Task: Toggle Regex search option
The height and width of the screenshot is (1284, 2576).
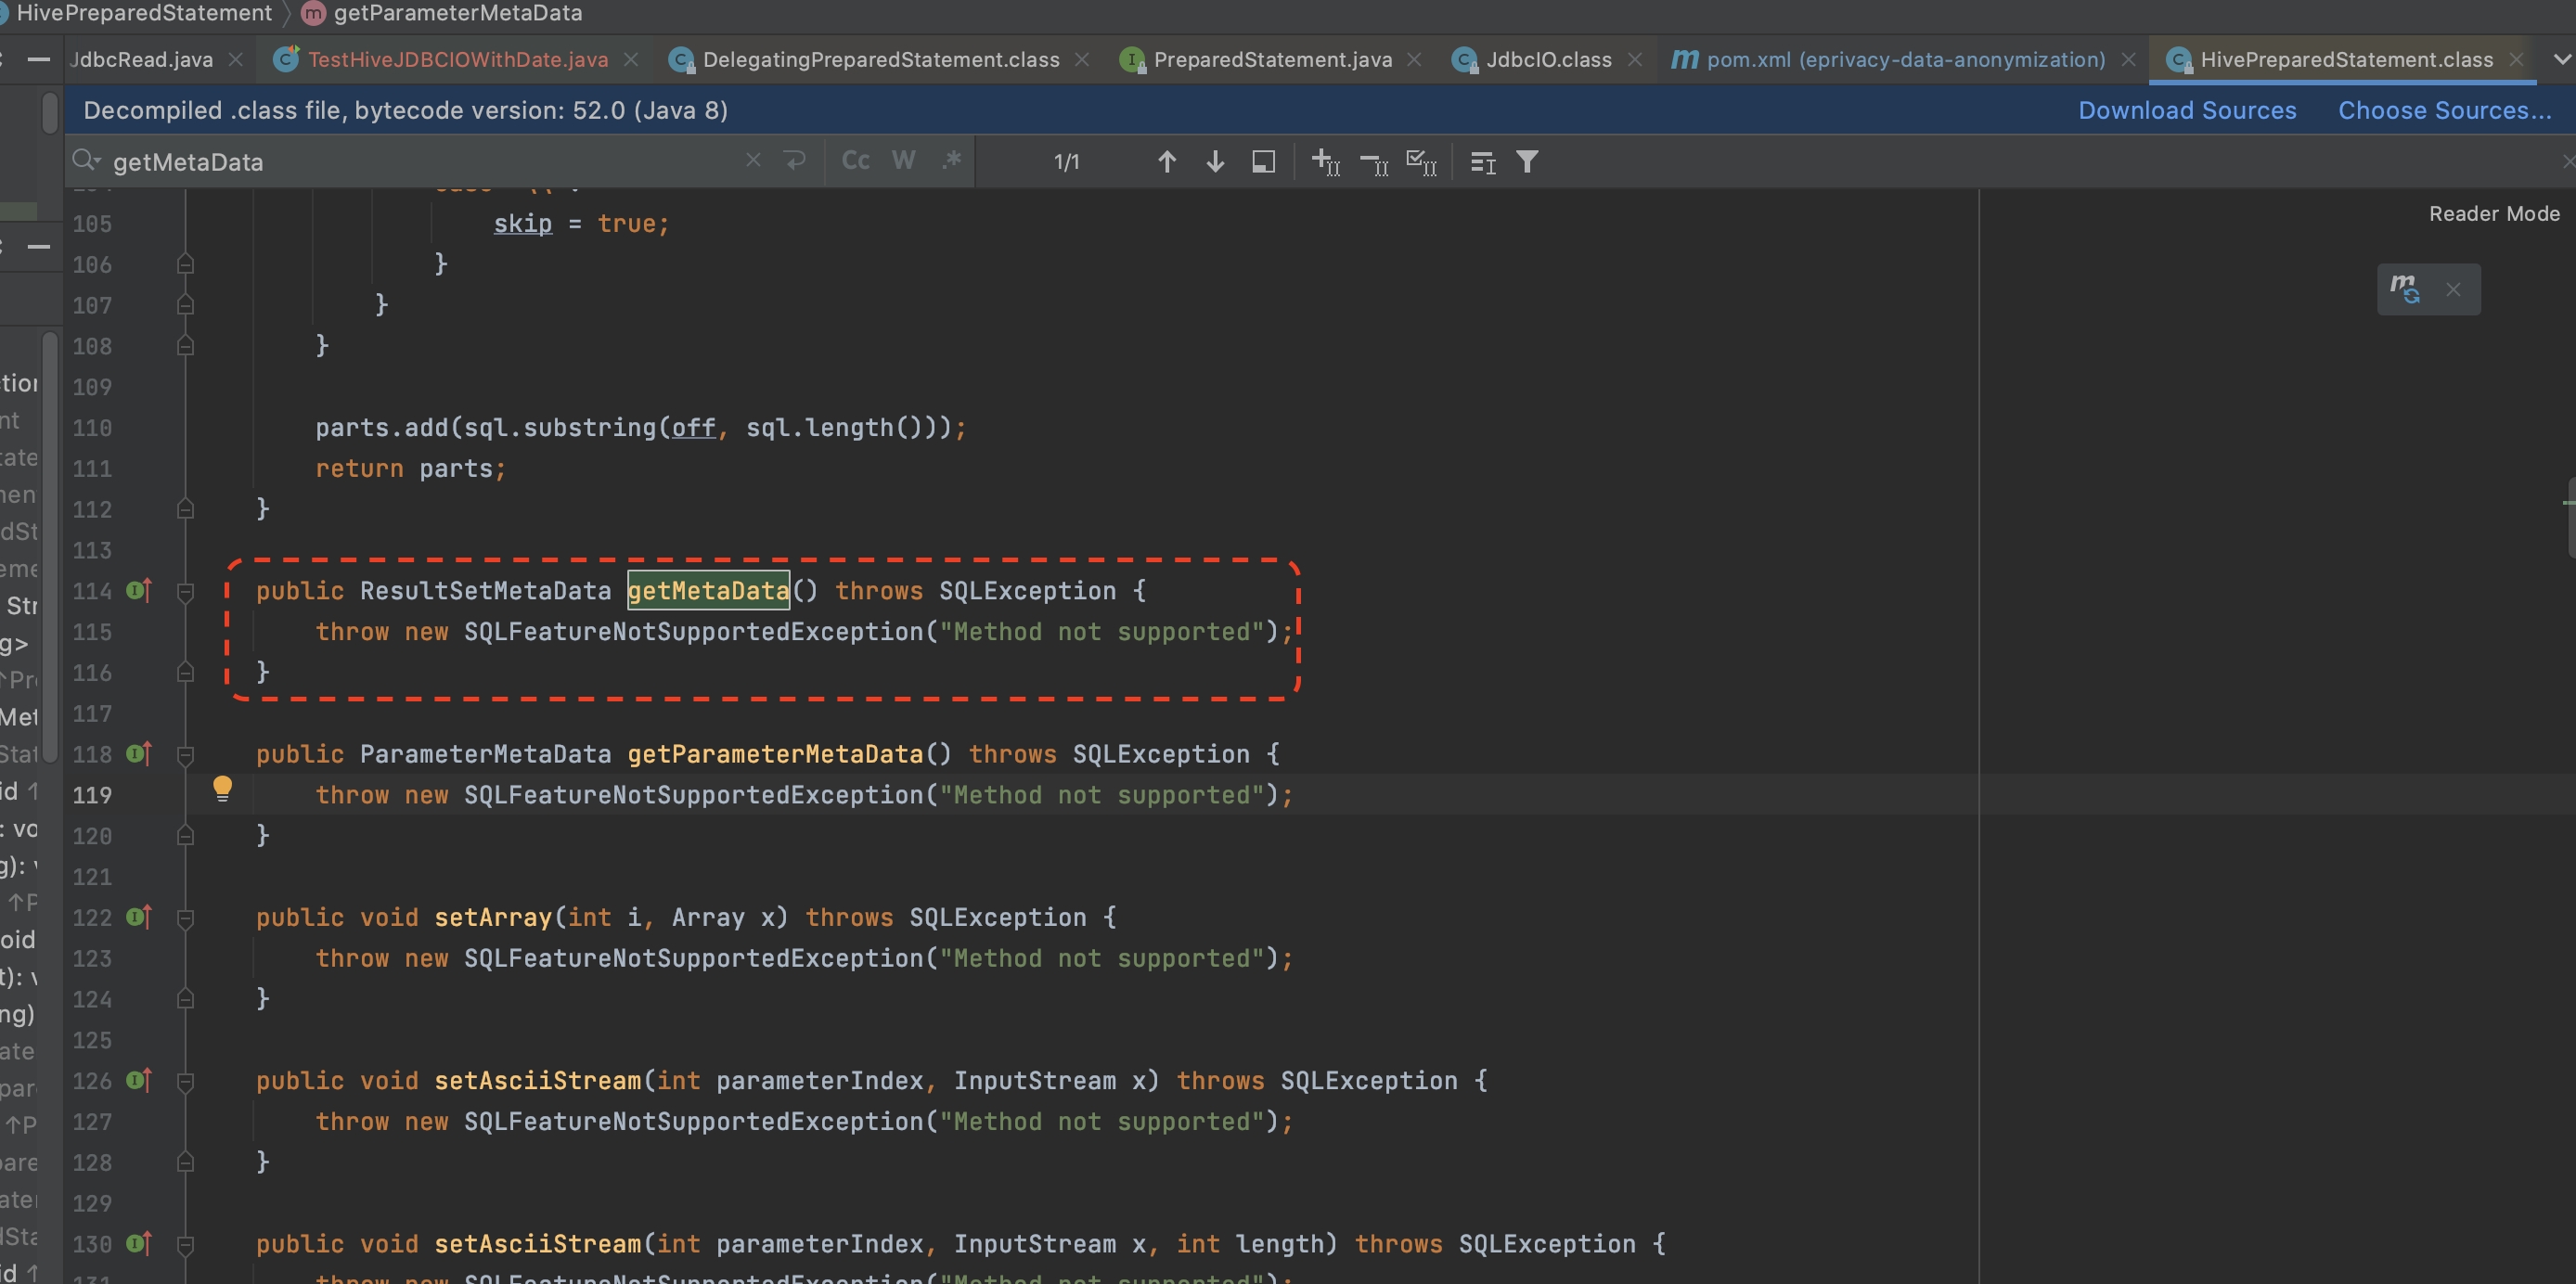Action: pos(951,161)
